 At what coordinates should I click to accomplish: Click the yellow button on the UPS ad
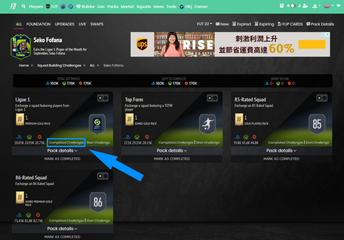pyautogui.click(x=312, y=44)
